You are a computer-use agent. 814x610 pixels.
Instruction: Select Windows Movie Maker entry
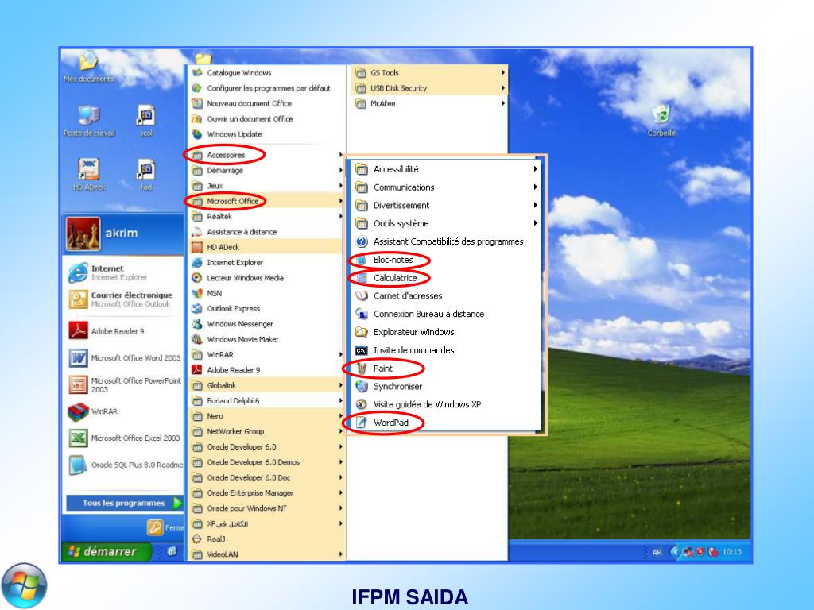coord(266,339)
